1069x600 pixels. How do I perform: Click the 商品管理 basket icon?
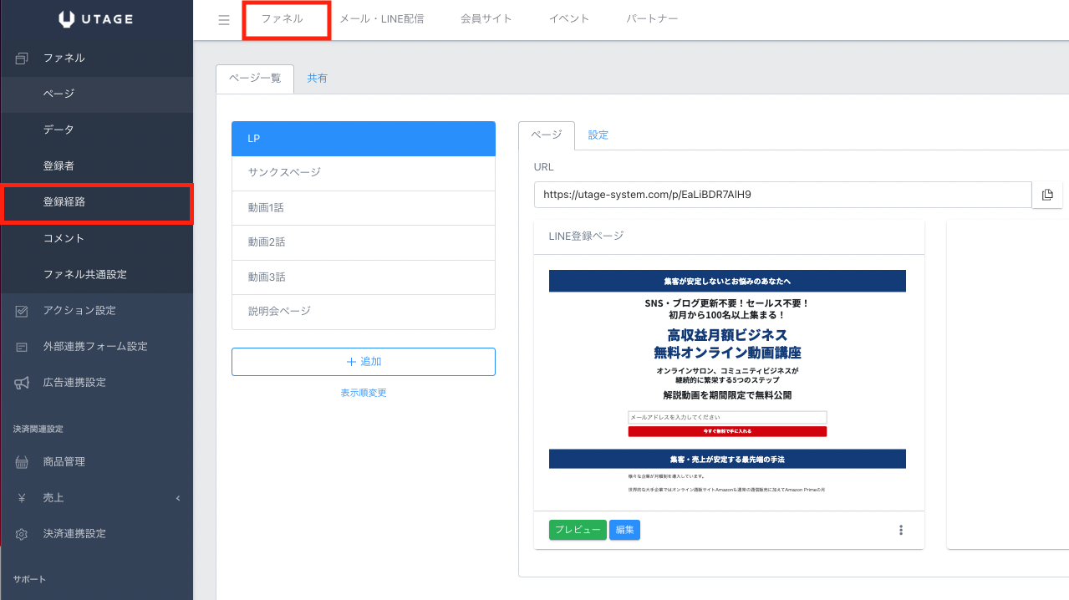click(22, 462)
